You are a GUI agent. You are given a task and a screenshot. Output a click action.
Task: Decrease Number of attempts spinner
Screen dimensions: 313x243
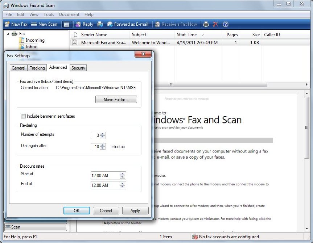click(103, 137)
